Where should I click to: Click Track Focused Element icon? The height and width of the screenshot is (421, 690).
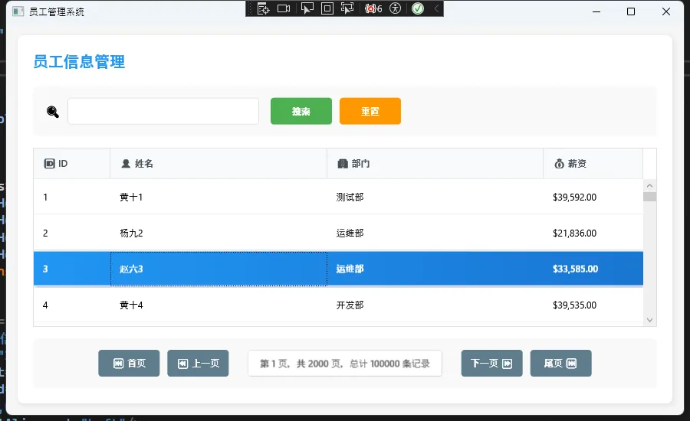[347, 8]
